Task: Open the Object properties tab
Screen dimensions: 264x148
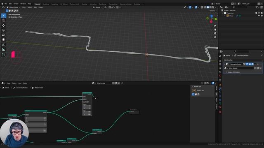Action: tap(220, 85)
